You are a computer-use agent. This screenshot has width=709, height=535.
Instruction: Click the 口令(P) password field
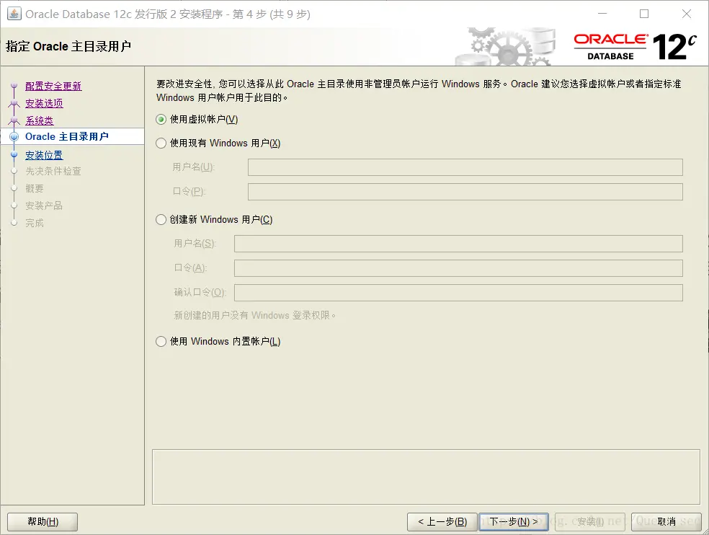pos(465,192)
